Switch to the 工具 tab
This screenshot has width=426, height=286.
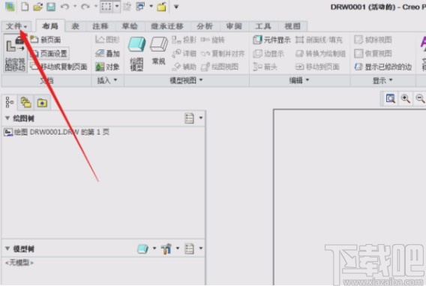click(263, 26)
